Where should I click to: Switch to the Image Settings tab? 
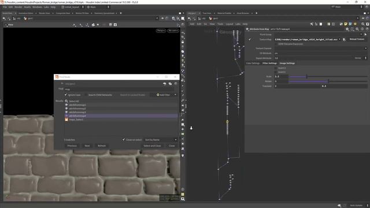click(287, 63)
